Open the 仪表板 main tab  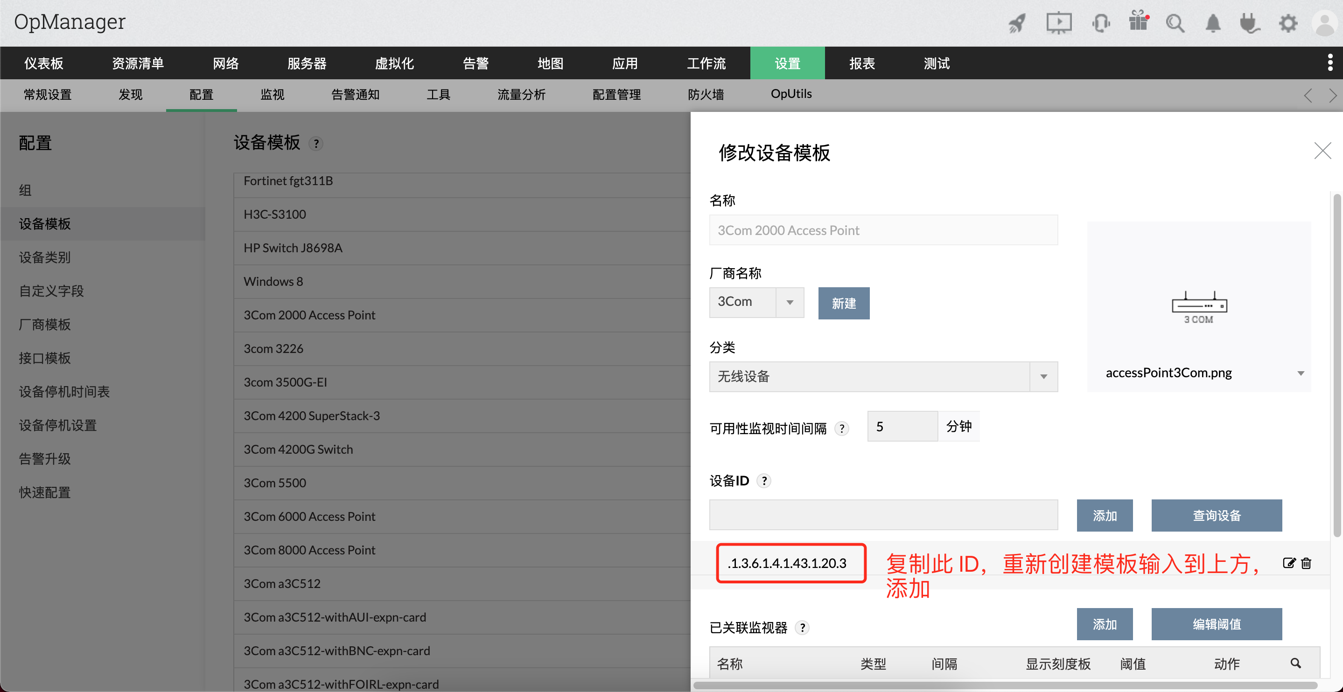pyautogui.click(x=44, y=63)
